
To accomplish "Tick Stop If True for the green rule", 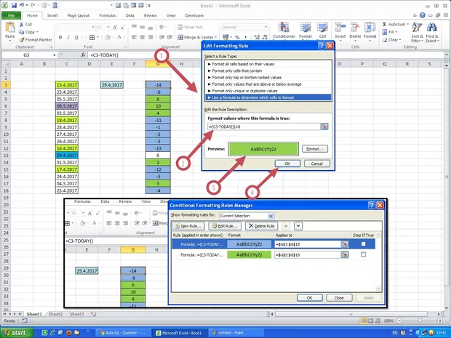I will tap(363, 254).
